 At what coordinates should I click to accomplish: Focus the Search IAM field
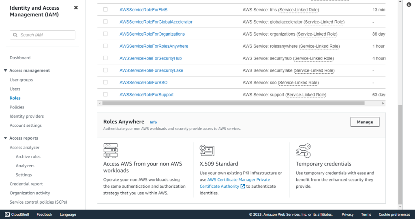point(42,35)
